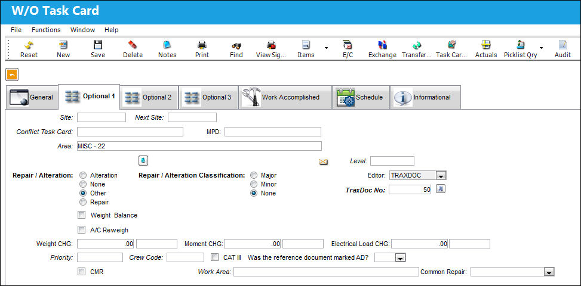Click the E/C toolbar icon

pos(348,45)
